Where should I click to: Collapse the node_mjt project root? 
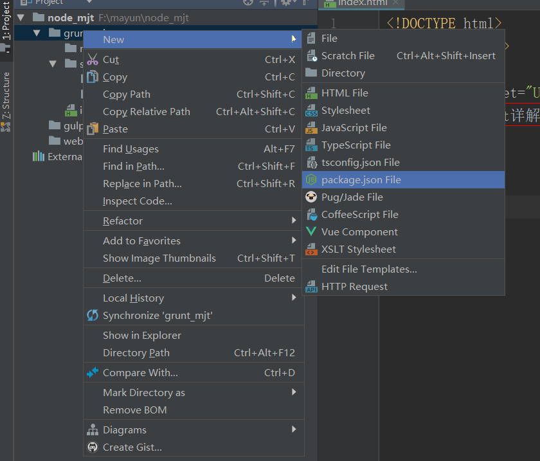(22, 17)
